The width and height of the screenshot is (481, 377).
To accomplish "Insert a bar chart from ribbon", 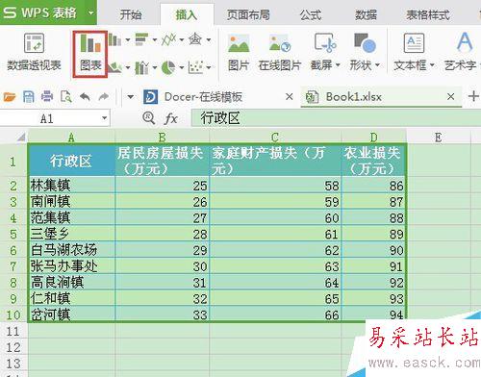I will coord(141,39).
